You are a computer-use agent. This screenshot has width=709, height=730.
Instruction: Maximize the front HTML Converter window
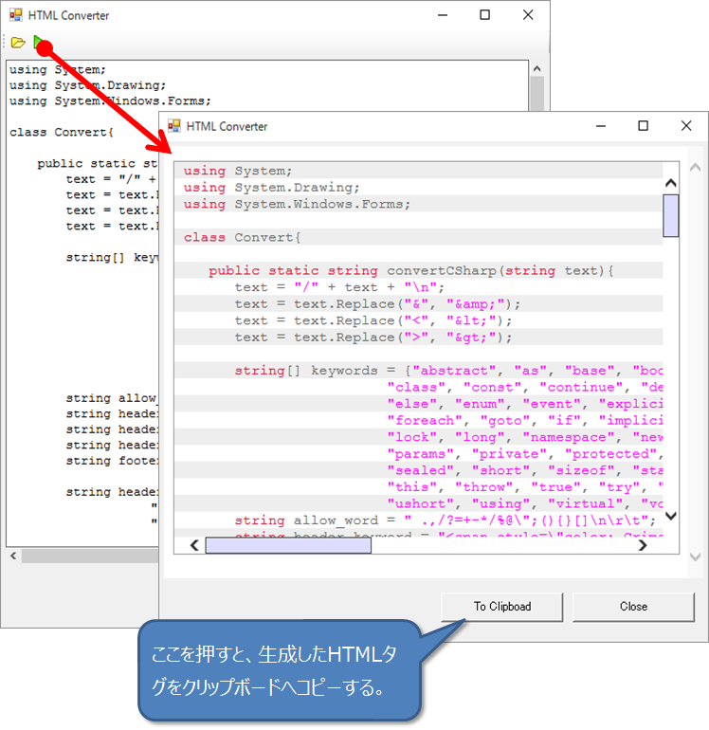click(x=643, y=126)
